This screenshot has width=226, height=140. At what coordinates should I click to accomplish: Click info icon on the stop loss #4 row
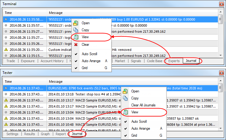click(x=6, y=94)
